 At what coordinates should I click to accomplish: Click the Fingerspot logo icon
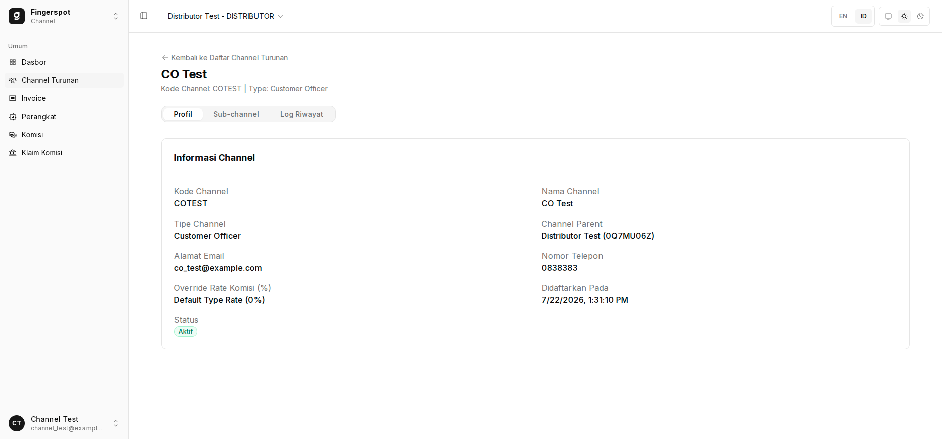click(x=17, y=16)
